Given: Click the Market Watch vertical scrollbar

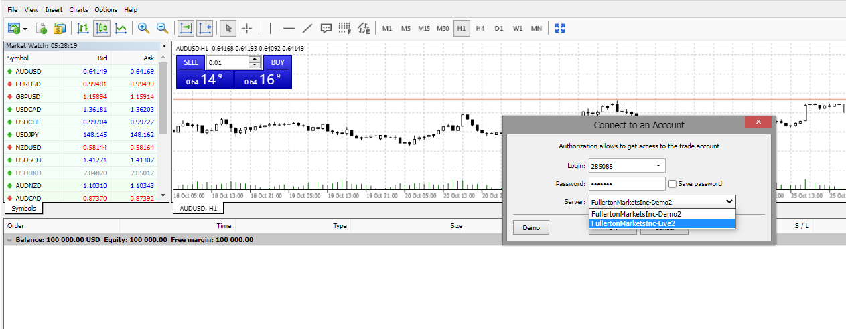Looking at the screenshot, I should 163,80.
